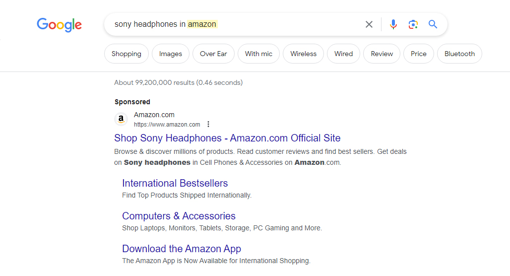Image resolution: width=510 pixels, height=276 pixels.
Task: Choose the Wireless filter chip
Action: point(303,54)
